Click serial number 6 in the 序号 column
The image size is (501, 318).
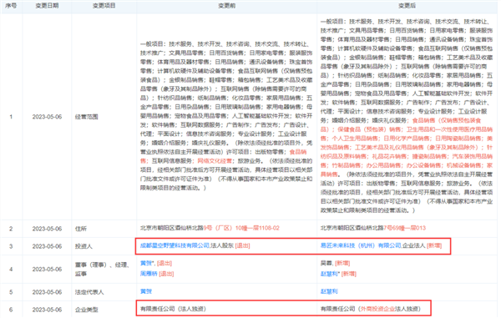(11, 310)
